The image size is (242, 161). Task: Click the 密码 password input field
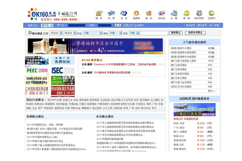coord(105,25)
